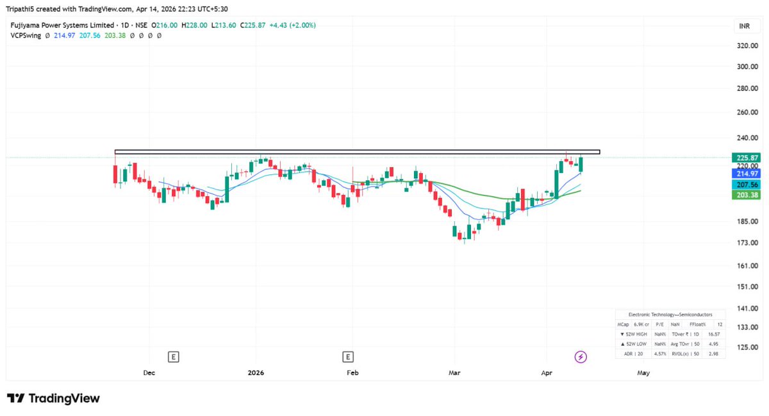Click the P/E label in stats table
Screen dimensions: 769x416
pos(660,324)
